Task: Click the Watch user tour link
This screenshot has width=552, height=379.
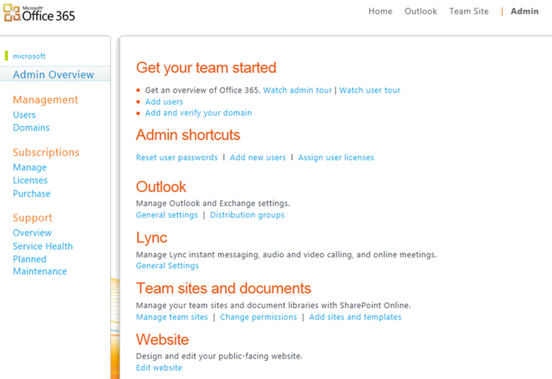Action: [370, 91]
